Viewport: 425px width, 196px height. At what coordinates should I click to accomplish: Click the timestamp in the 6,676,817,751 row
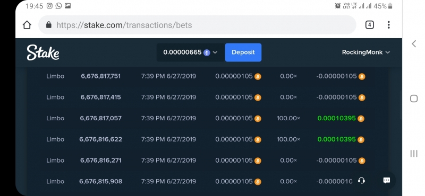[x=168, y=76]
